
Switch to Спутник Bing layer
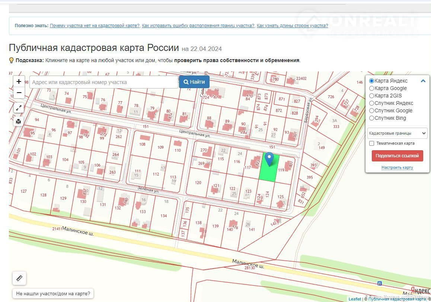coord(371,118)
